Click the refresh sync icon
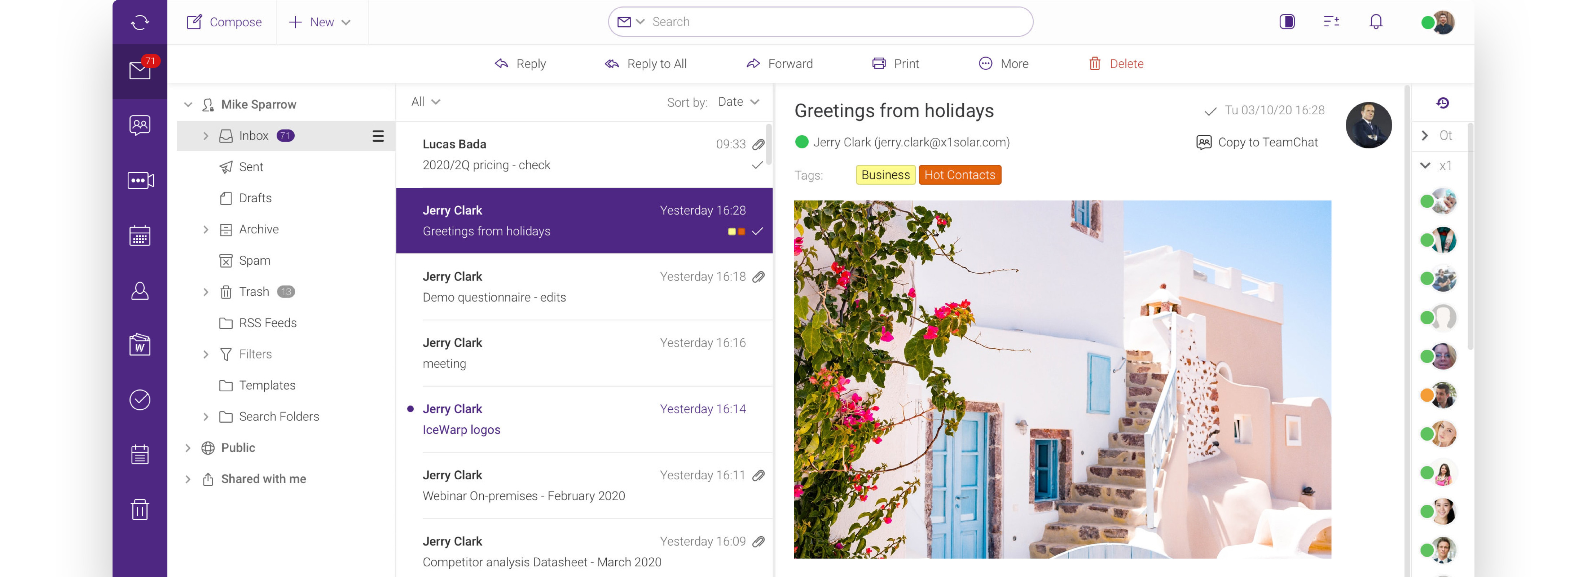The height and width of the screenshot is (577, 1587). click(x=140, y=22)
